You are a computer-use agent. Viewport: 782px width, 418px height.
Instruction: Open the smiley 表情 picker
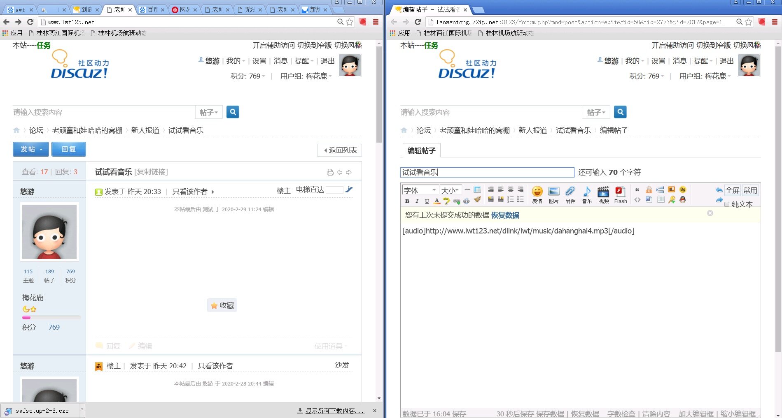click(x=537, y=195)
